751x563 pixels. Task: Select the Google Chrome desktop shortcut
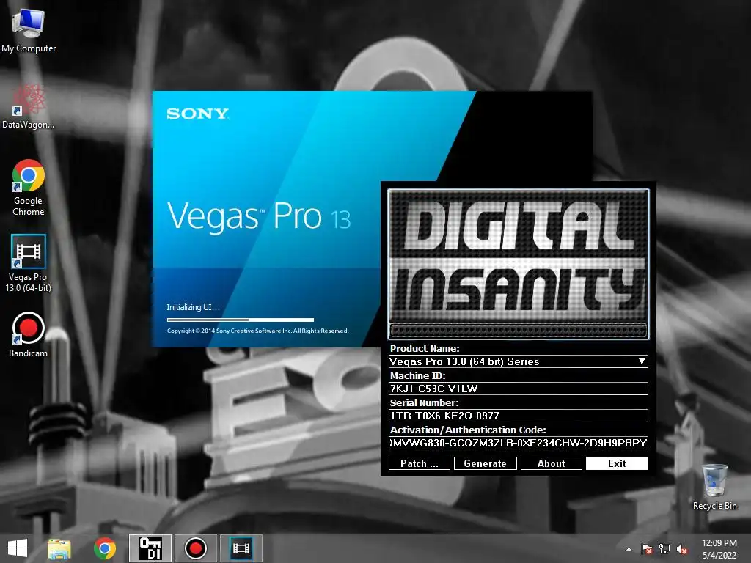(x=29, y=188)
